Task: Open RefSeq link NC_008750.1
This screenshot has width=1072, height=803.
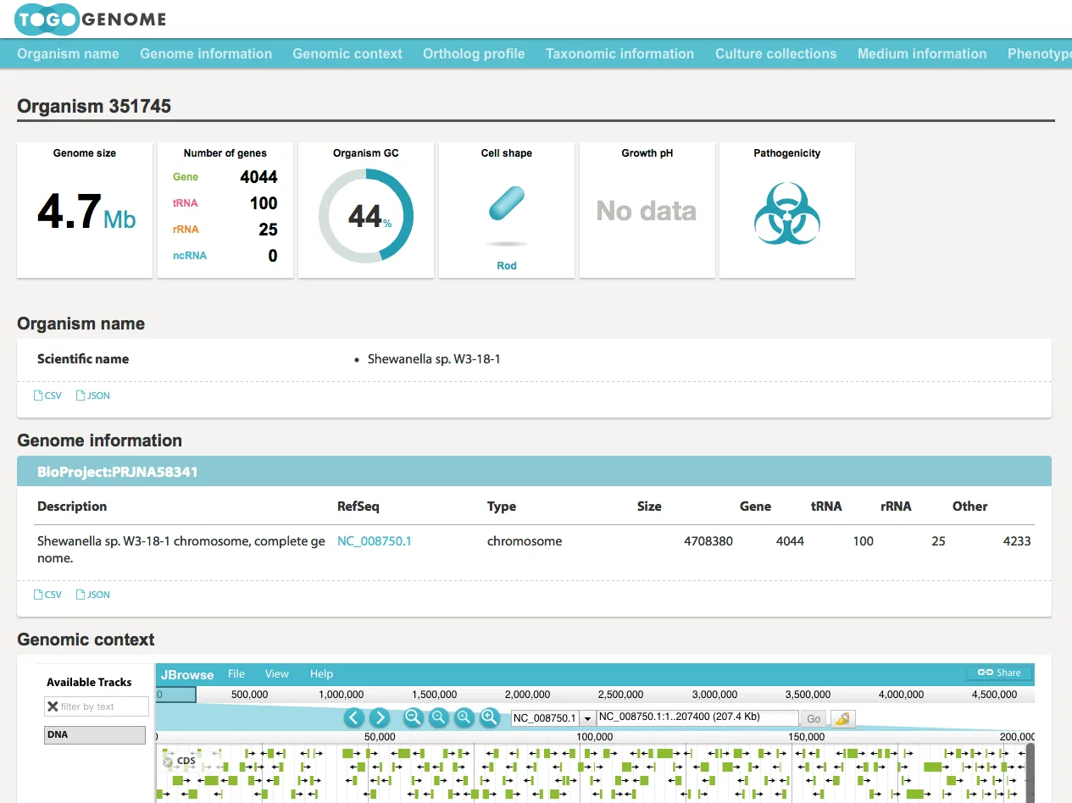Action: click(375, 541)
